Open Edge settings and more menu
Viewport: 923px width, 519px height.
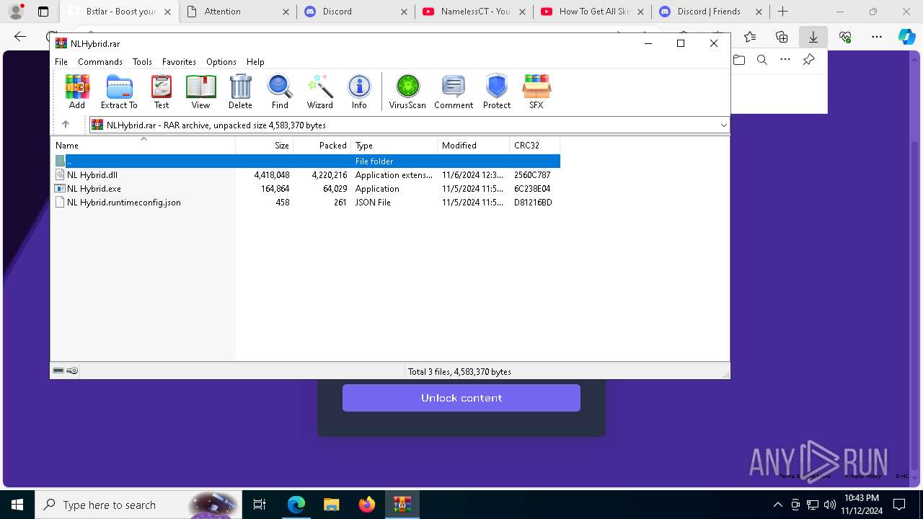click(x=877, y=37)
